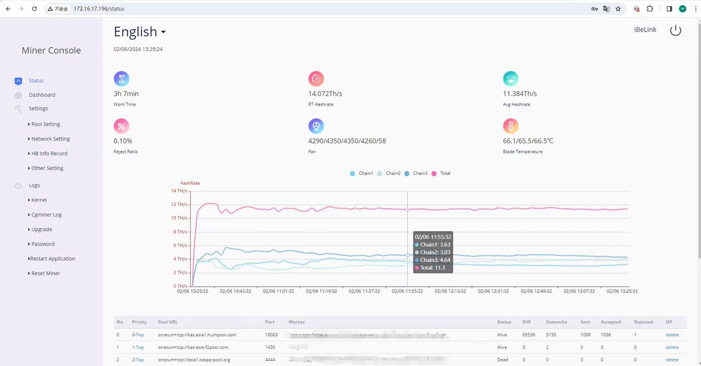Click the translate page icon
The width and height of the screenshot is (701, 366).
pyautogui.click(x=606, y=9)
